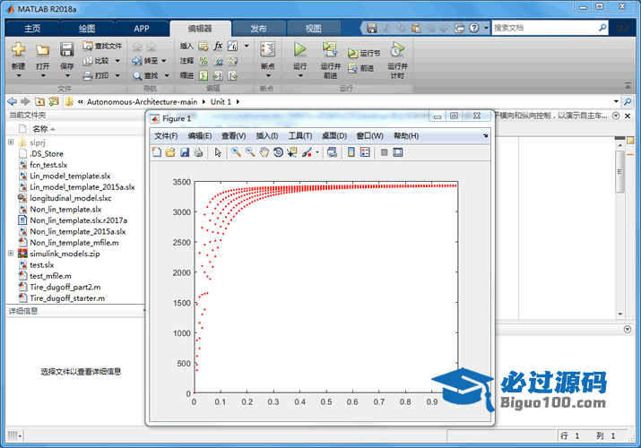Click the editor vertical scrollbar thumb
The height and width of the screenshot is (448, 641).
click(620, 171)
